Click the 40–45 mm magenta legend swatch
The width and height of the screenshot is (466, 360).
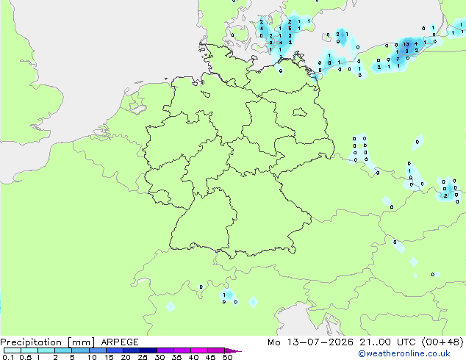click(199, 350)
